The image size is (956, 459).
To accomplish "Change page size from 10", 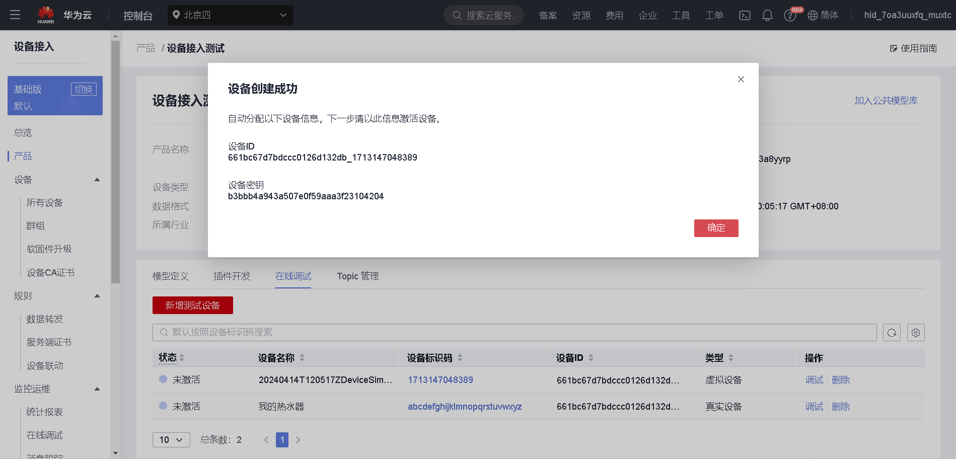I will pyautogui.click(x=171, y=440).
